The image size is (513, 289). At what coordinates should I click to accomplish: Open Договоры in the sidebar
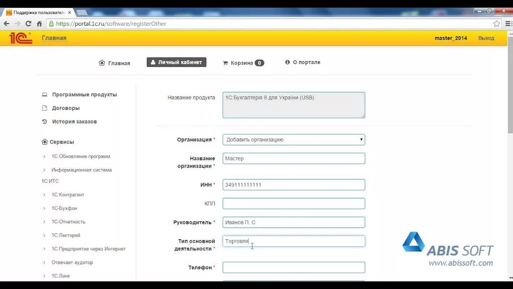coord(66,108)
